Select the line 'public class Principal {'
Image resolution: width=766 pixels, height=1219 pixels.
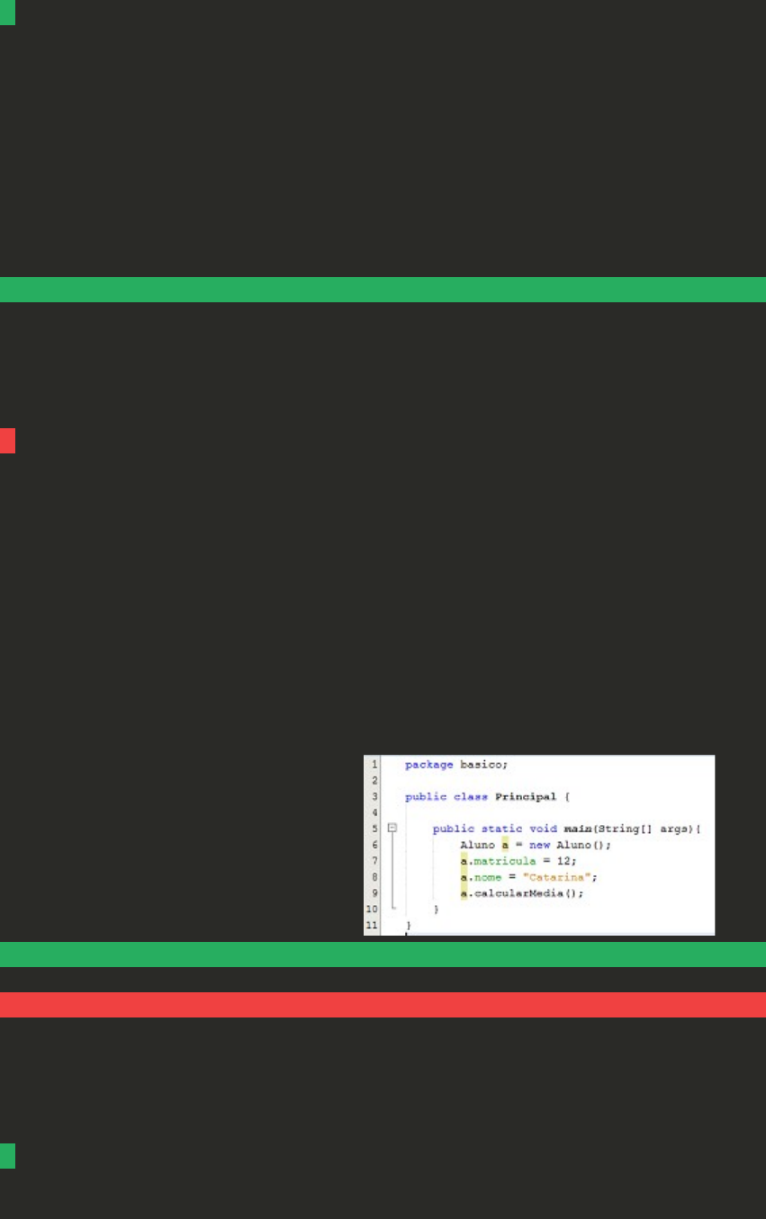pyautogui.click(x=489, y=797)
